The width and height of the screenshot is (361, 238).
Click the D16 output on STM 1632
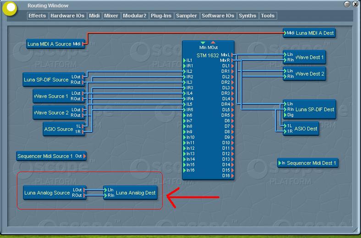click(233, 176)
